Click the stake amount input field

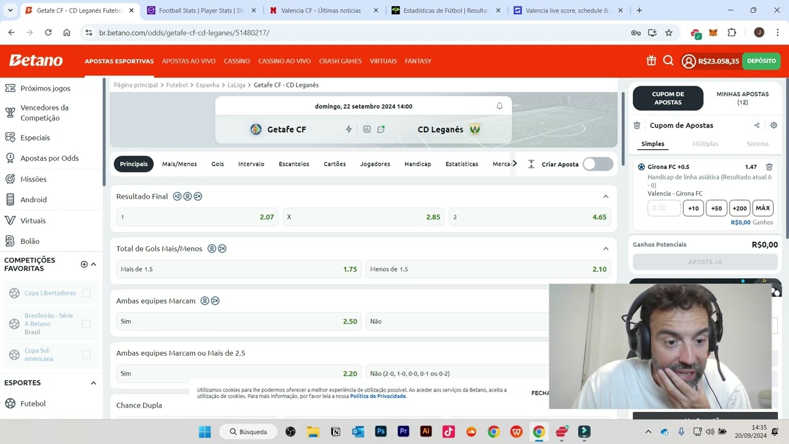pos(664,208)
